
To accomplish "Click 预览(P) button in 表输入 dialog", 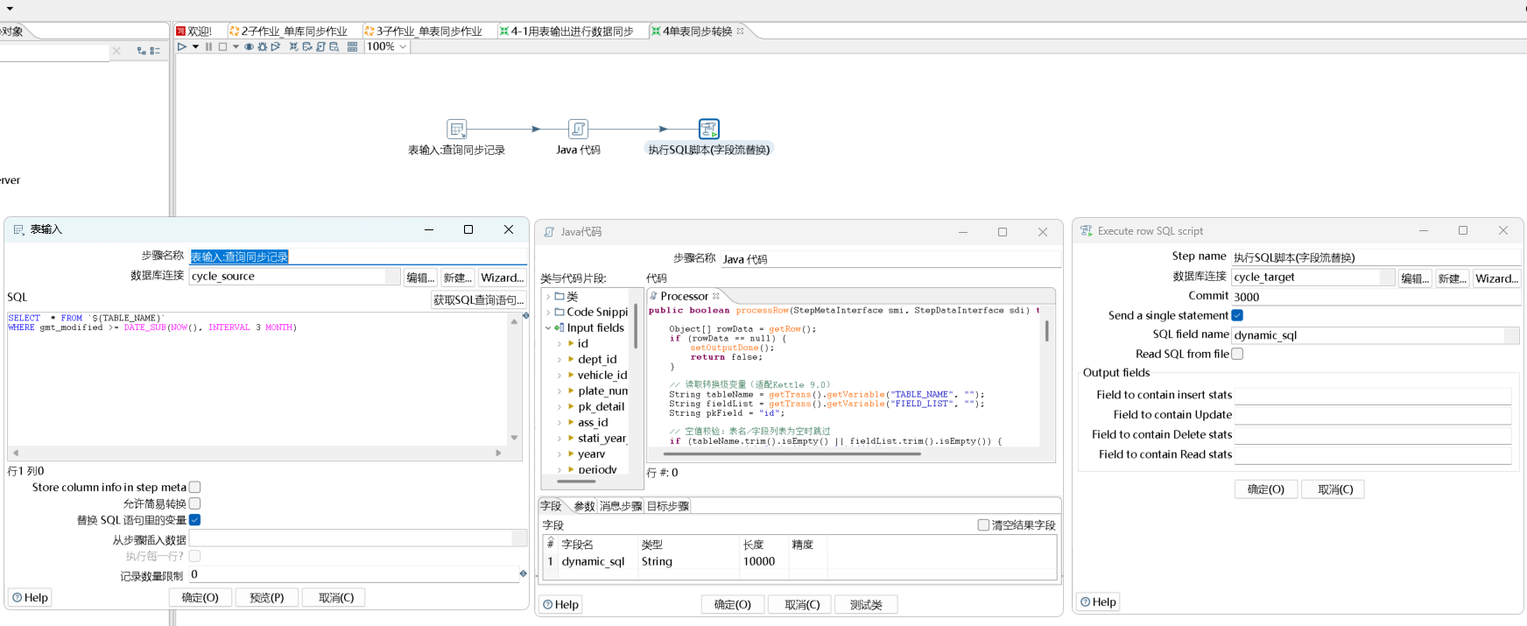I will [x=267, y=597].
